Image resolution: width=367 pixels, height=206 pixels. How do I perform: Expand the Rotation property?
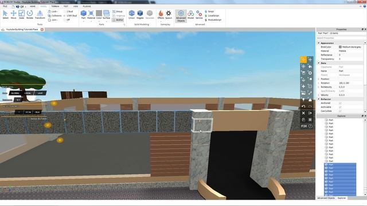pyautogui.click(x=319, y=83)
